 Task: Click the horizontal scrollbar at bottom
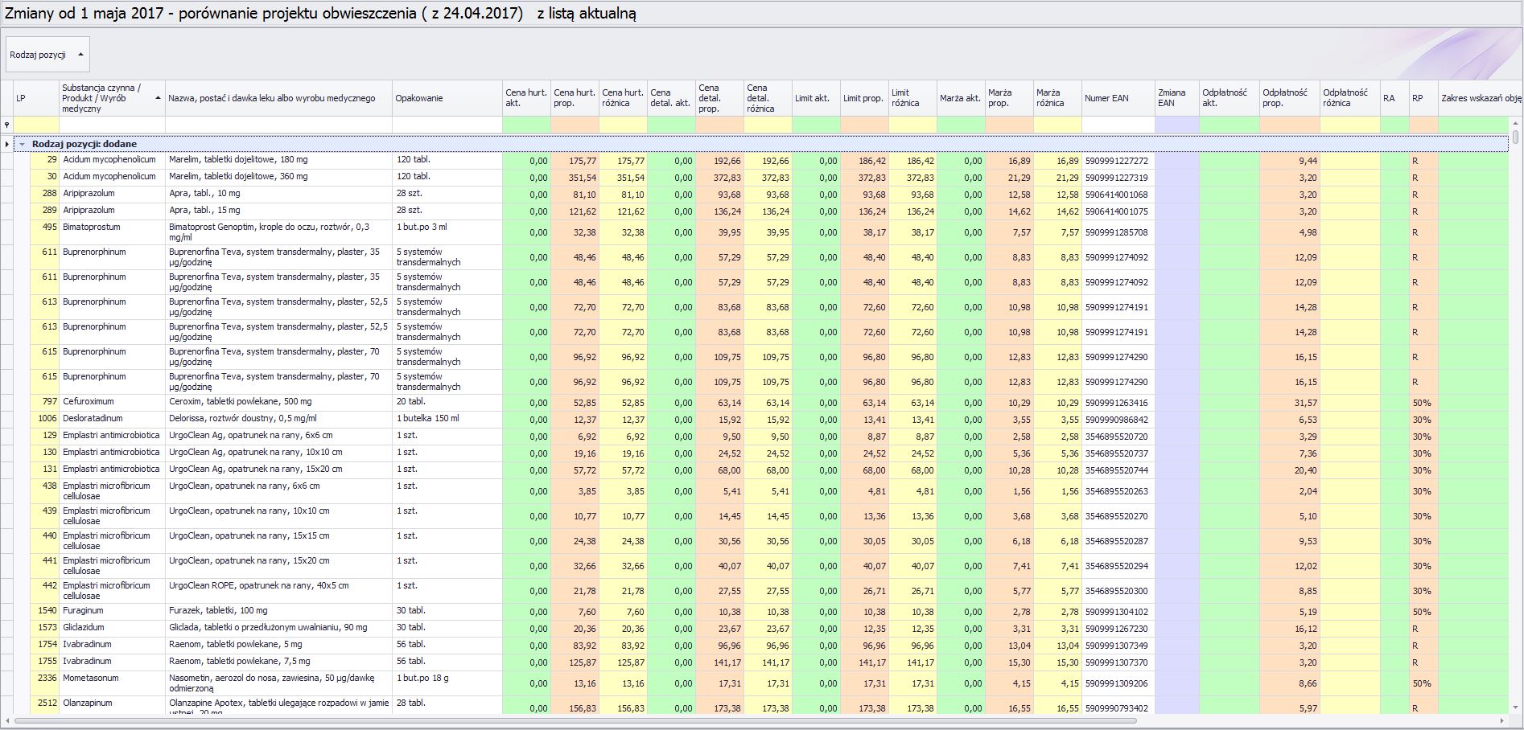pyautogui.click(x=575, y=721)
